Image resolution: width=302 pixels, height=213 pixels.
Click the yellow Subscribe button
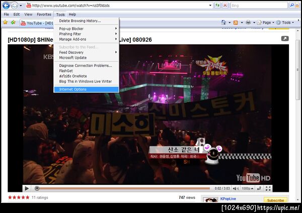(x=275, y=200)
